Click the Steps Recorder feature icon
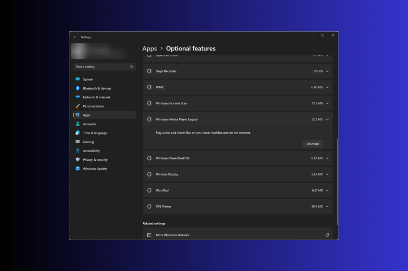The width and height of the screenshot is (408, 271). pos(149,71)
